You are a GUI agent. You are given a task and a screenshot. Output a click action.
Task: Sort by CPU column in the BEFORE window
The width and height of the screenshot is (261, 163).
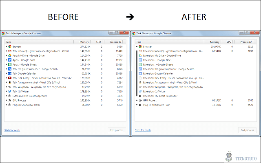click(96, 42)
